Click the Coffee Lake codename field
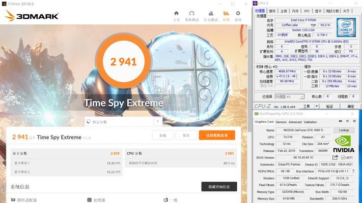Viewport: 362px width, 203px height. pos(290,25)
